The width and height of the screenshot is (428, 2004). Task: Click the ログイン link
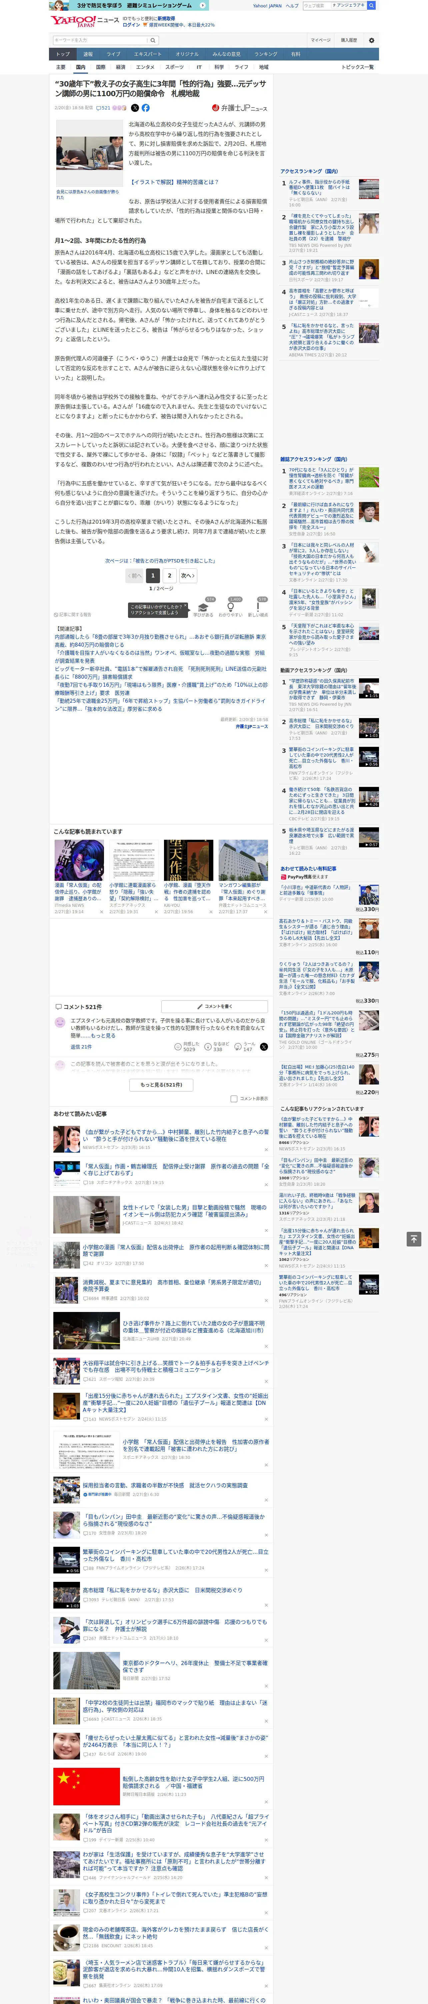tap(131, 25)
